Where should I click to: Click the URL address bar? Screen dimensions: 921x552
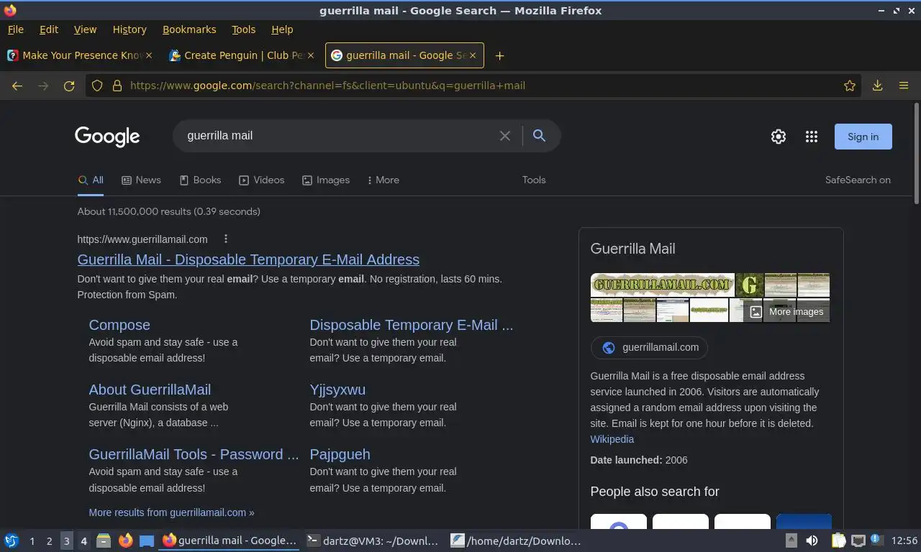coord(475,86)
